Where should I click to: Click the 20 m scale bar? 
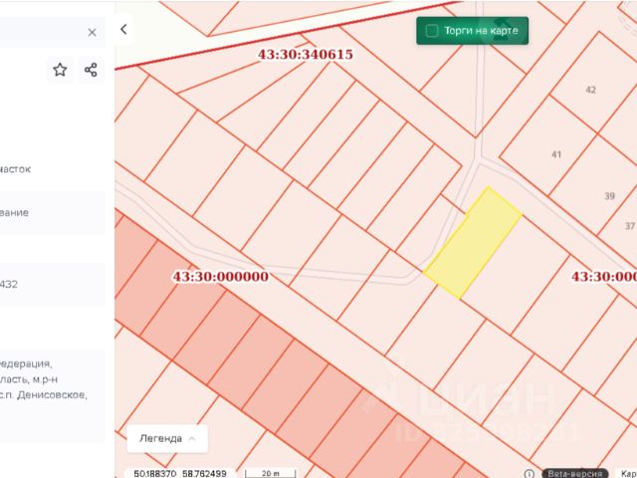270,474
